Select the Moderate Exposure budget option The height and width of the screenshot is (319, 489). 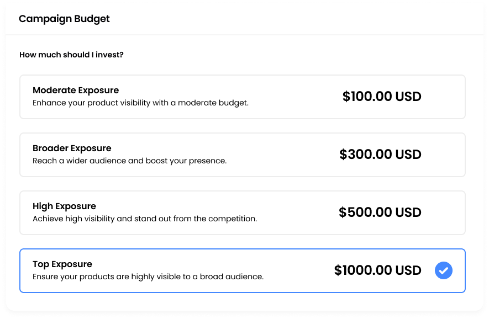click(243, 97)
